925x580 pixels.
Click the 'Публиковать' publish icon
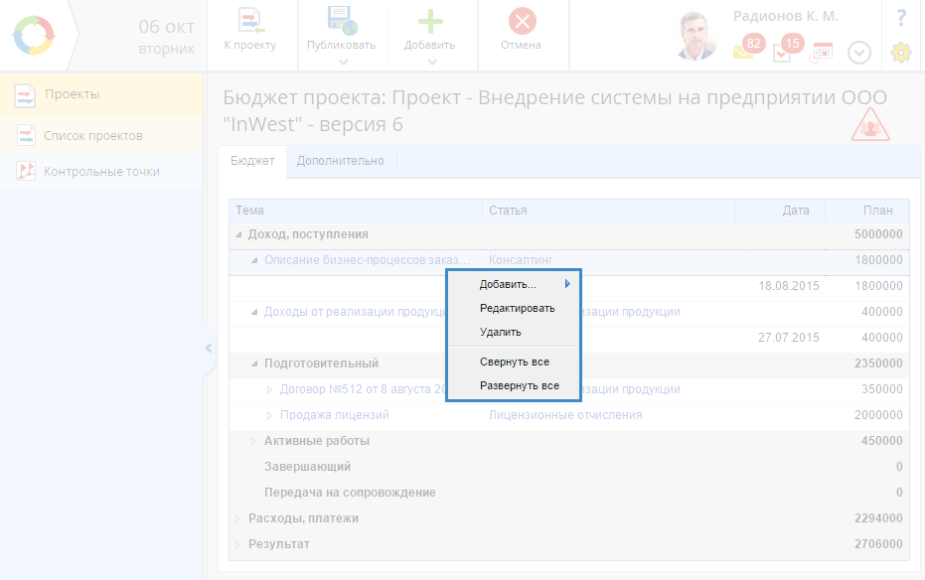click(x=341, y=22)
